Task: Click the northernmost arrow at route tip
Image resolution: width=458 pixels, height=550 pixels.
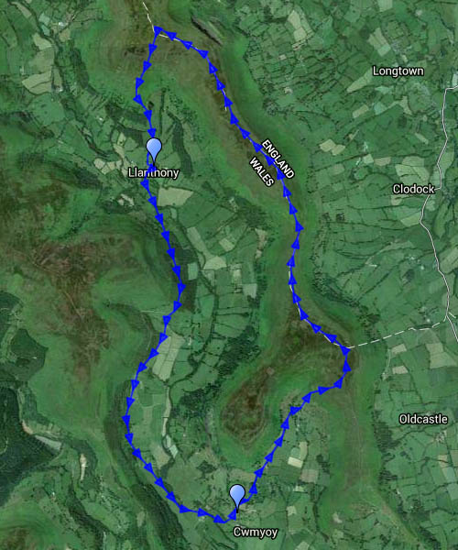Action: [x=158, y=30]
